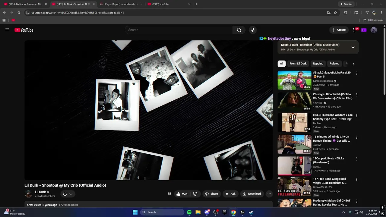Open options for 157 Free Band Gang video
This screenshot has width=386, height=217.
[357, 179]
